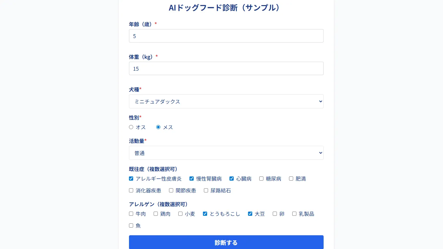Check the 肥満 checkbox
443x249 pixels.
291,178
